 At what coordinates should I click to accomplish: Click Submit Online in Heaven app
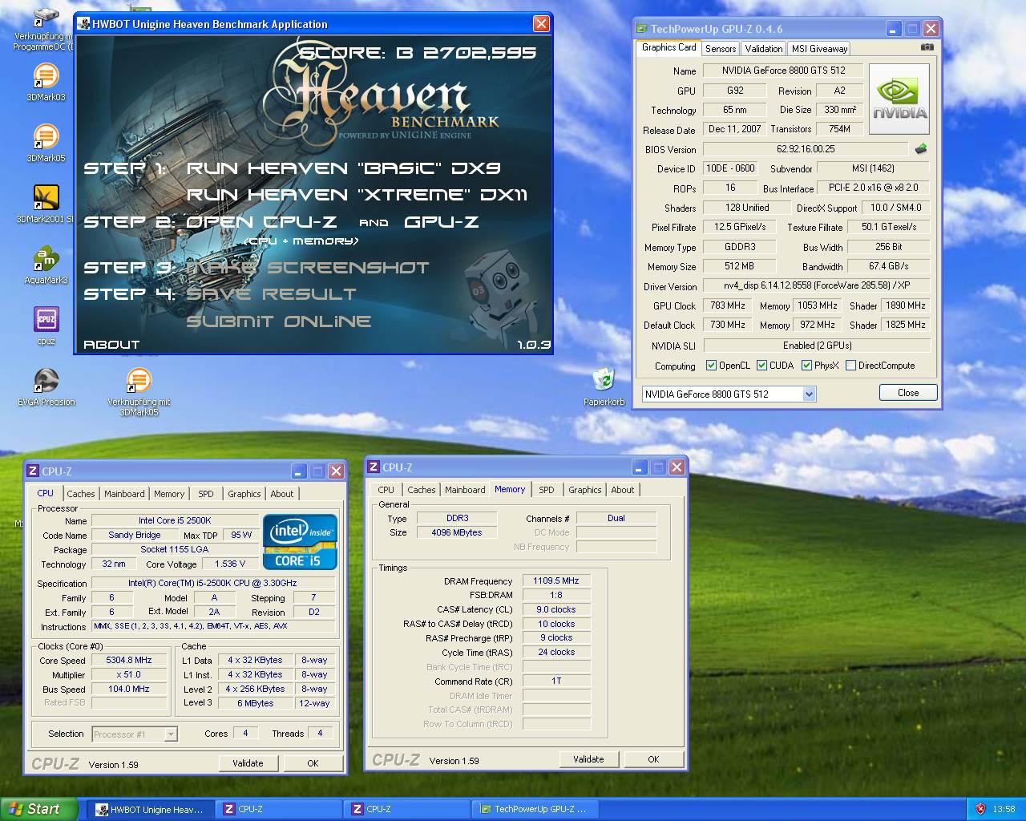(x=279, y=322)
